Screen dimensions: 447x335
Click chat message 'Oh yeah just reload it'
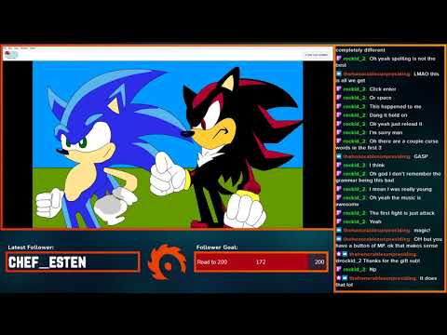point(396,124)
